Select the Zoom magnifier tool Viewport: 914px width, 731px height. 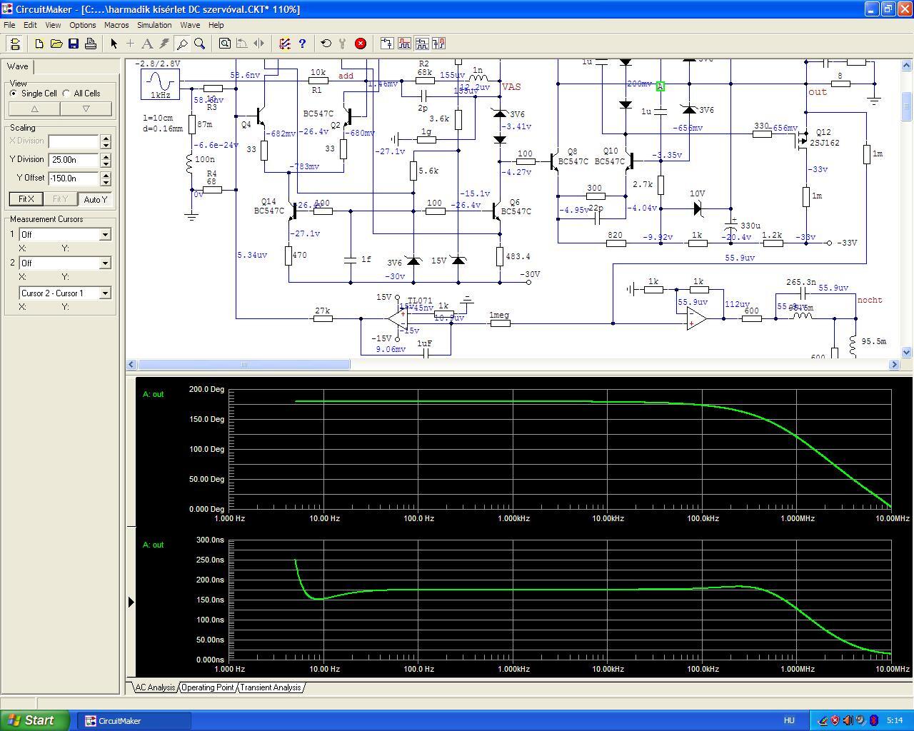[x=200, y=44]
